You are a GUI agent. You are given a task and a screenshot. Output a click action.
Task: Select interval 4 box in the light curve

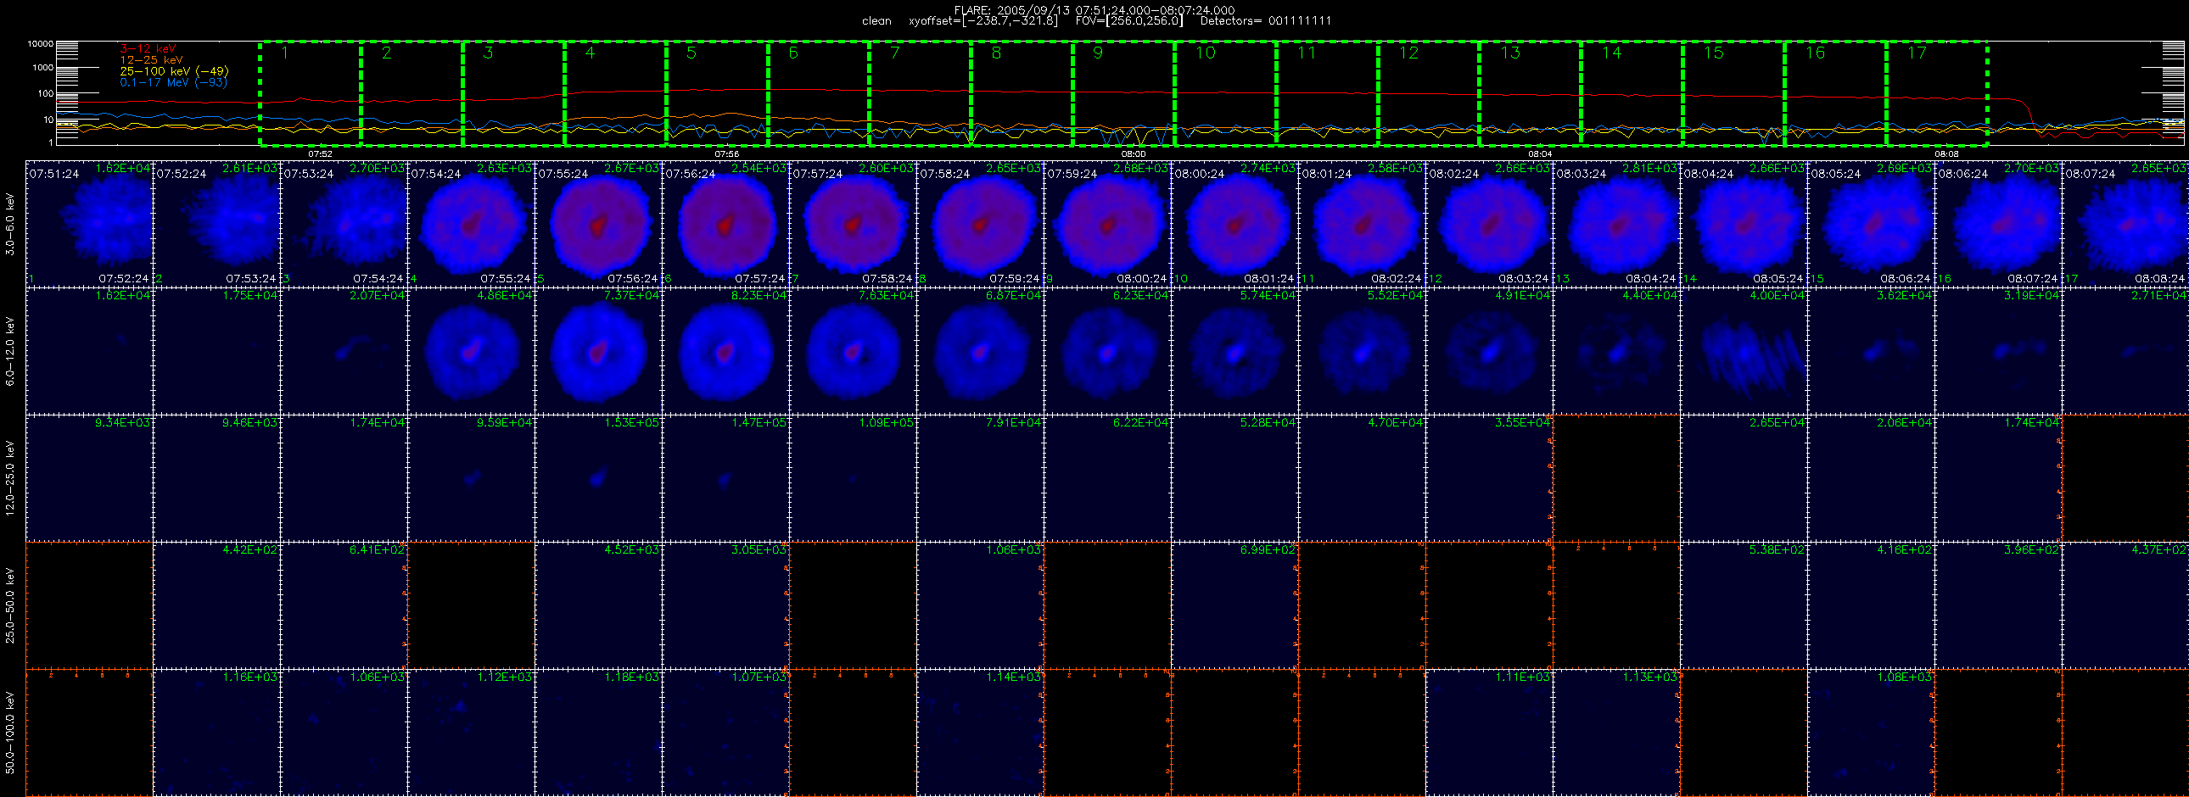[x=615, y=93]
